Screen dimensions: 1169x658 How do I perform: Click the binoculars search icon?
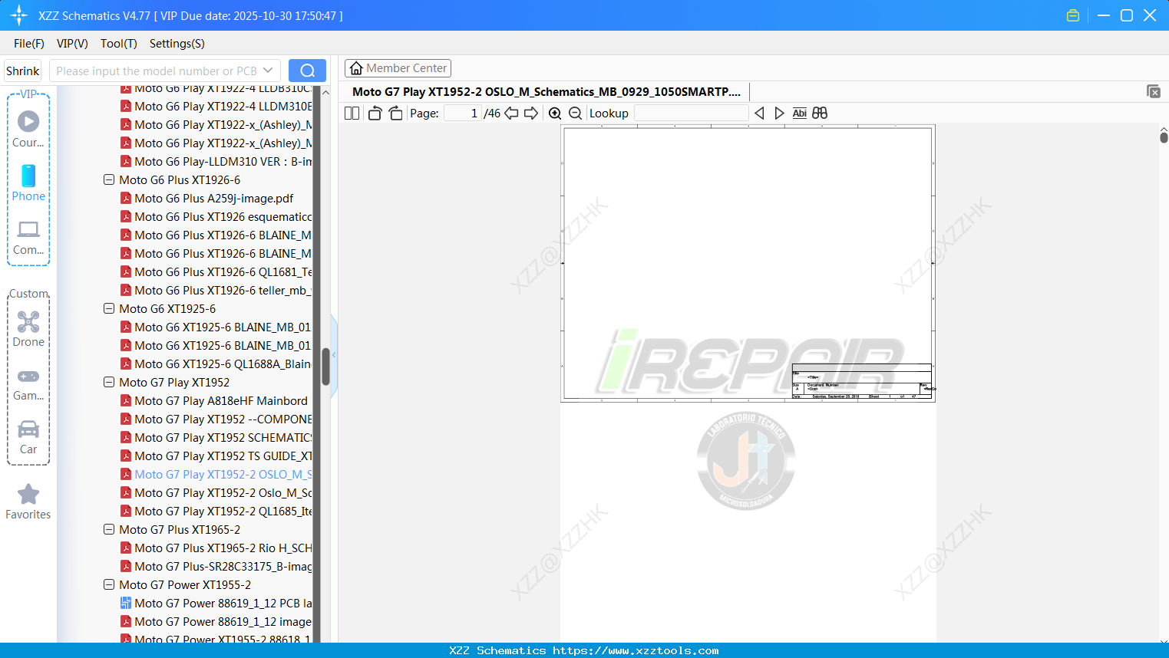[820, 114]
